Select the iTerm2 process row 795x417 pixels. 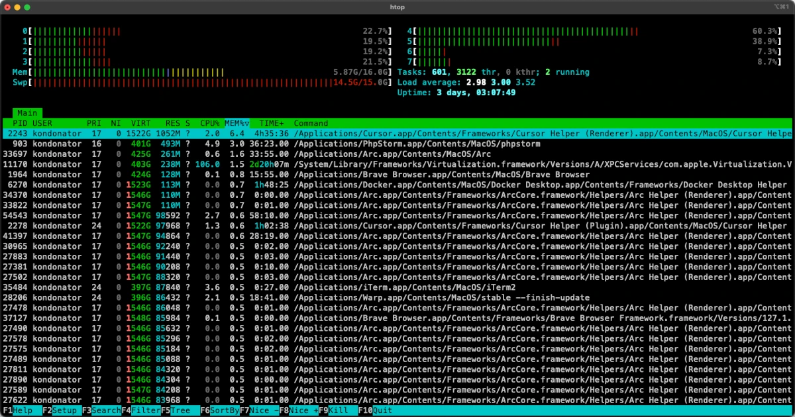pos(265,287)
